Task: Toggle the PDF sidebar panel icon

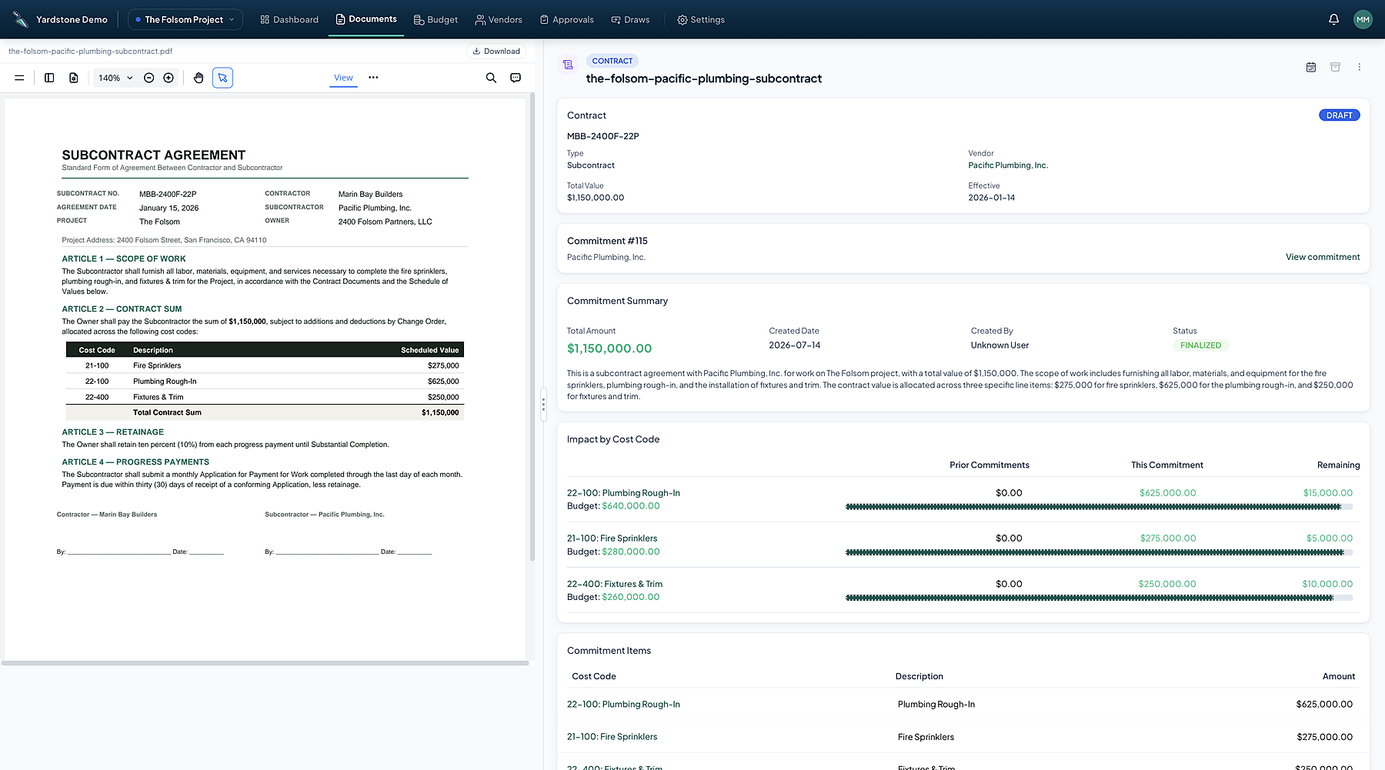Action: click(49, 78)
